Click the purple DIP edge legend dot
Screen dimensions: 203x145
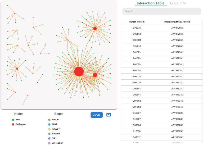click(x=49, y=138)
